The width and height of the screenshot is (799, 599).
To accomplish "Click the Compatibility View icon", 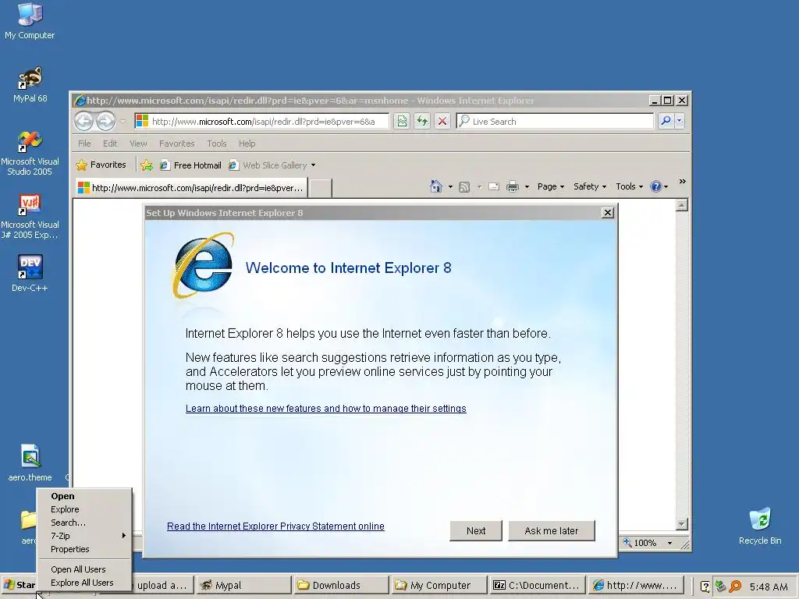I will (x=402, y=121).
